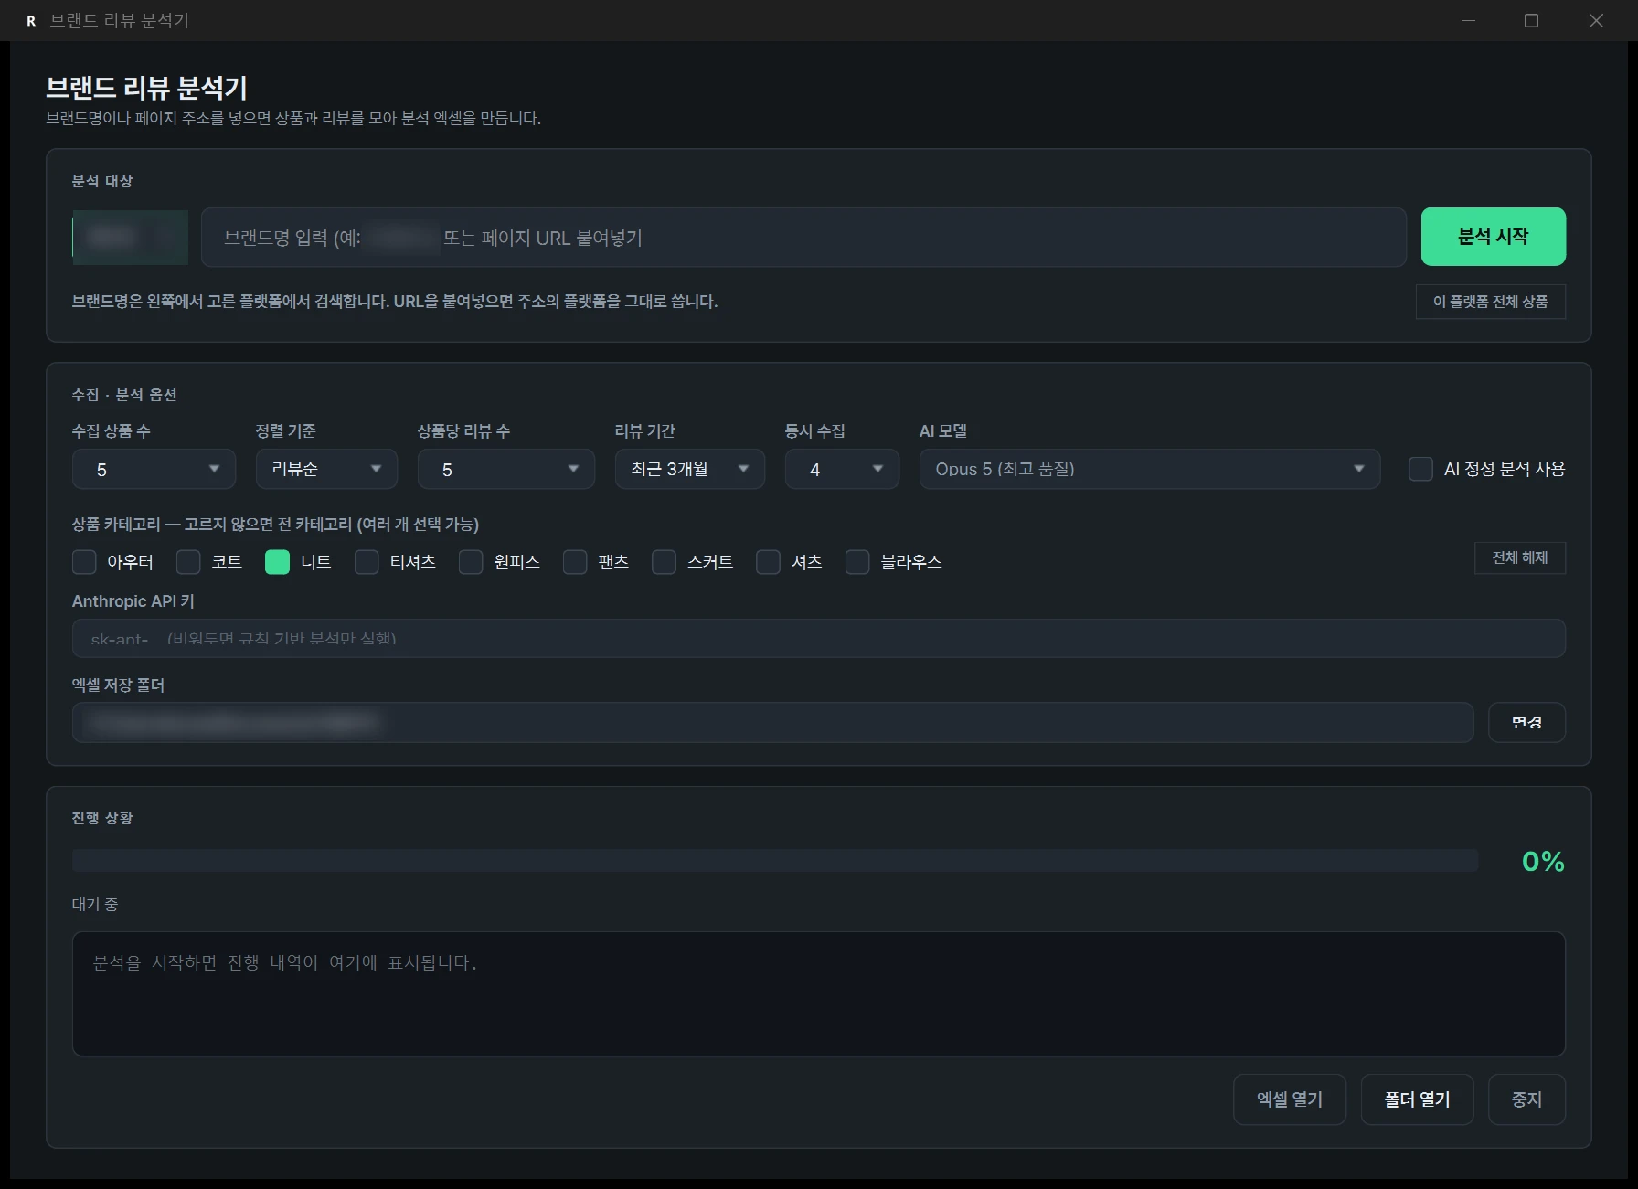Open the 상품당 리뷰 수 dropdown

click(x=506, y=469)
